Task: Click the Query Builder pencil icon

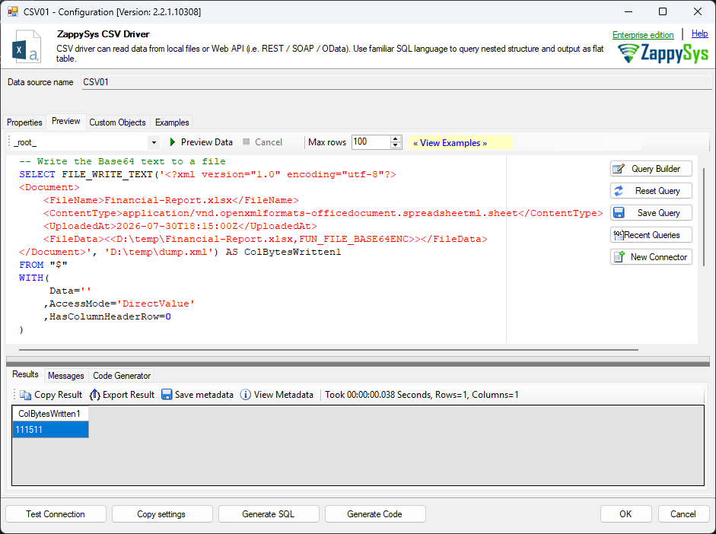Action: (x=619, y=169)
